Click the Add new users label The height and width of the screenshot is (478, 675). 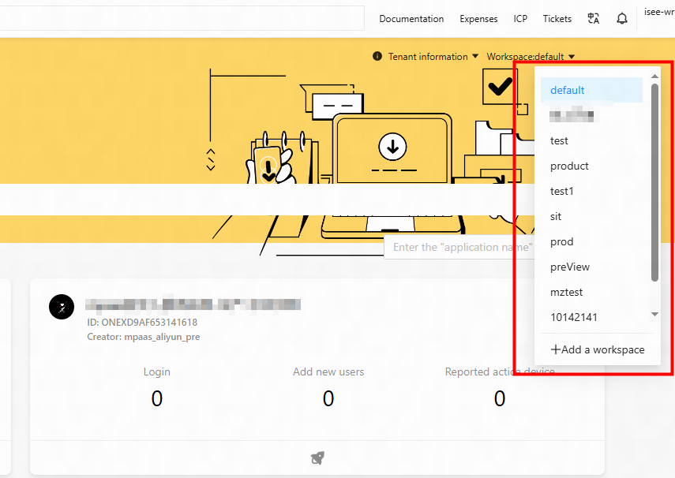point(328,372)
